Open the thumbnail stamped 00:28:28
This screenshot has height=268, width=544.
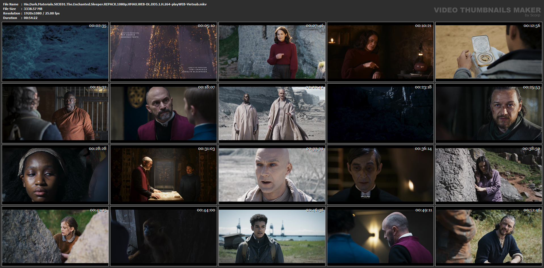tap(55, 175)
